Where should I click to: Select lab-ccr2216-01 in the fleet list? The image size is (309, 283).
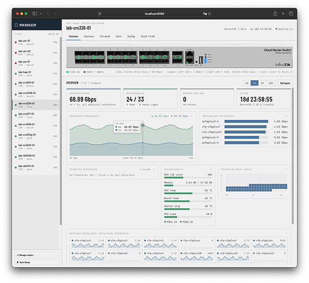36,95
